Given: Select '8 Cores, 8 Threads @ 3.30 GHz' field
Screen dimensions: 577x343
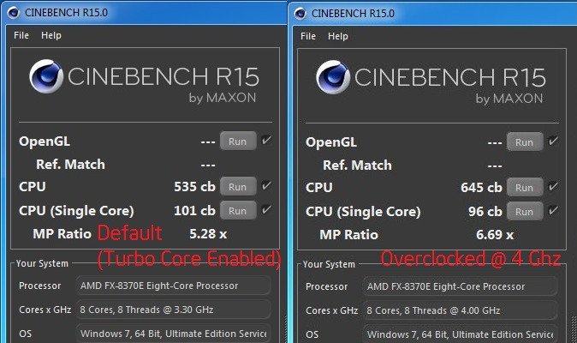Looking at the screenshot, I should (x=173, y=310).
